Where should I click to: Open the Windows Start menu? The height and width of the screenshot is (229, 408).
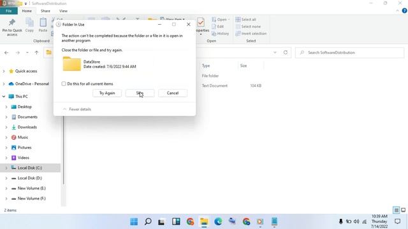click(x=134, y=221)
